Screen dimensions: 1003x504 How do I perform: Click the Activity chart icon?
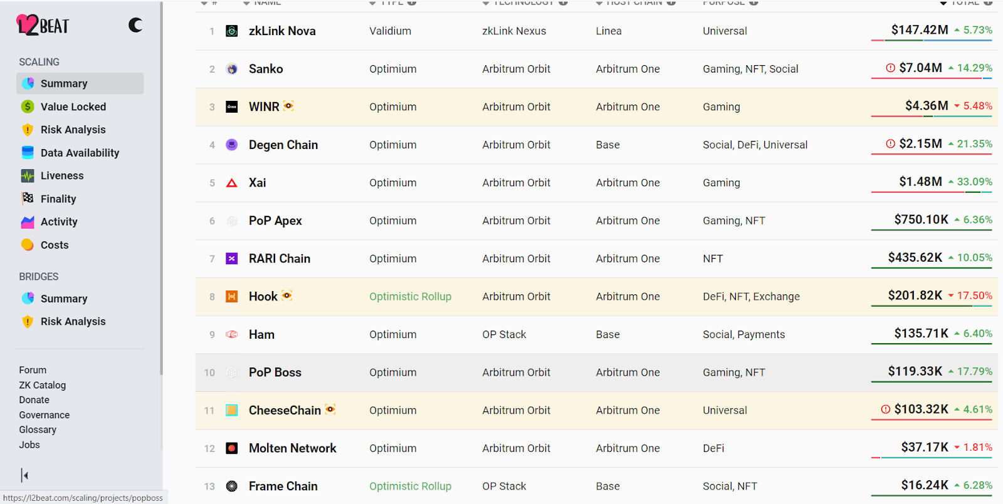[x=28, y=222]
